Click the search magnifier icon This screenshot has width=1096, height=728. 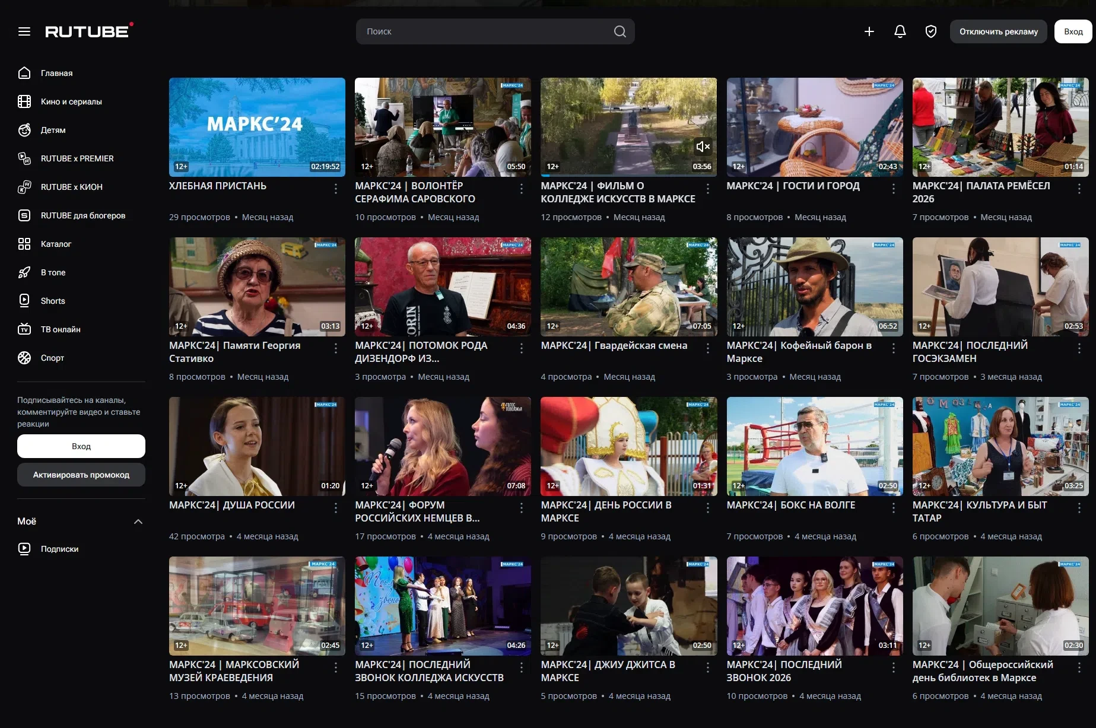[620, 31]
